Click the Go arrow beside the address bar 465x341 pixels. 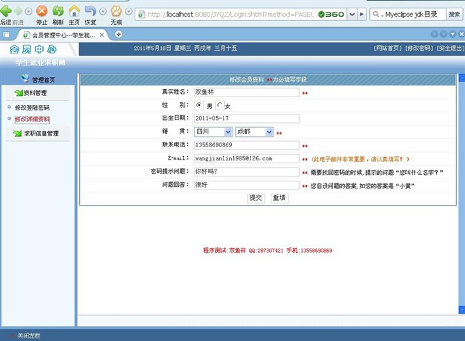[x=362, y=15]
